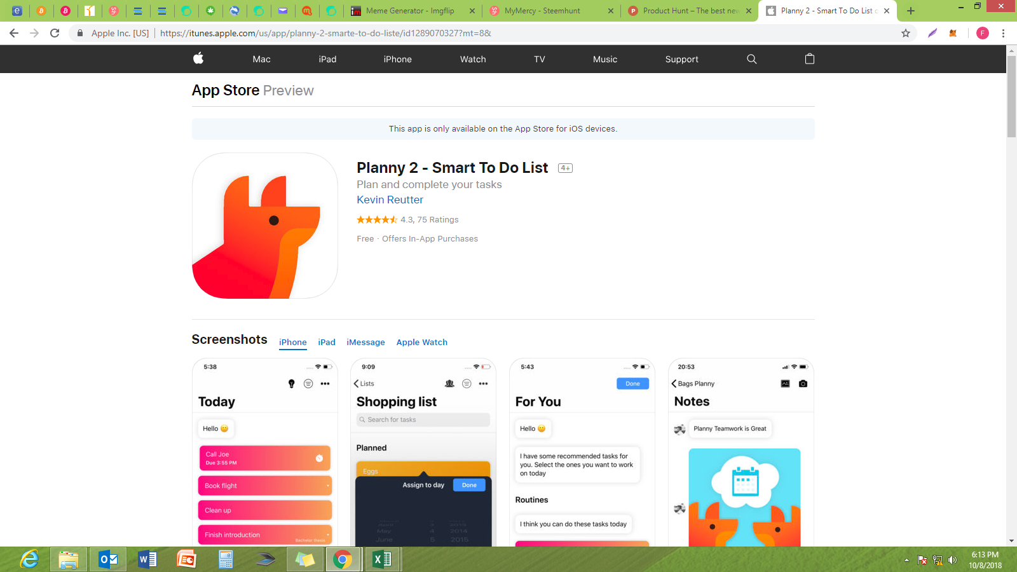Open the shopping bag icon
This screenshot has width=1017, height=572.
[810, 58]
